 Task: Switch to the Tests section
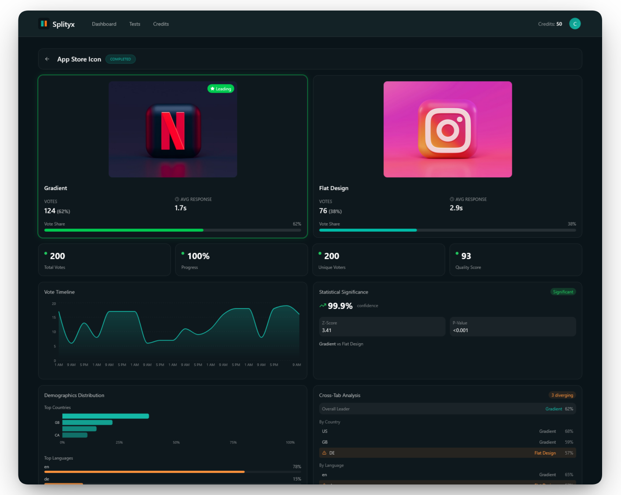pos(134,24)
